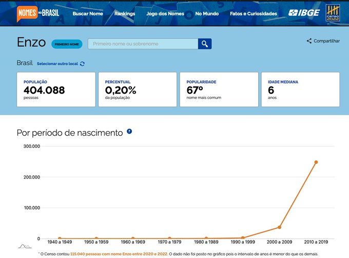The height and width of the screenshot is (258, 349).
Task: Navigate to No Mundo
Action: click(207, 14)
